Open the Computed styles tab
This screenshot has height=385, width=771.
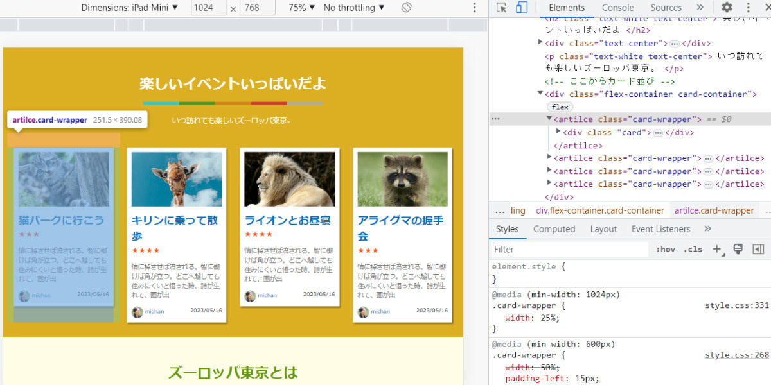click(x=554, y=229)
